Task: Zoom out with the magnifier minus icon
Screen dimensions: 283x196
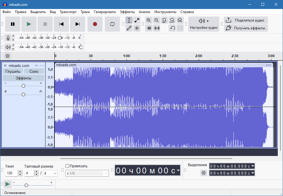Action: coord(156,20)
